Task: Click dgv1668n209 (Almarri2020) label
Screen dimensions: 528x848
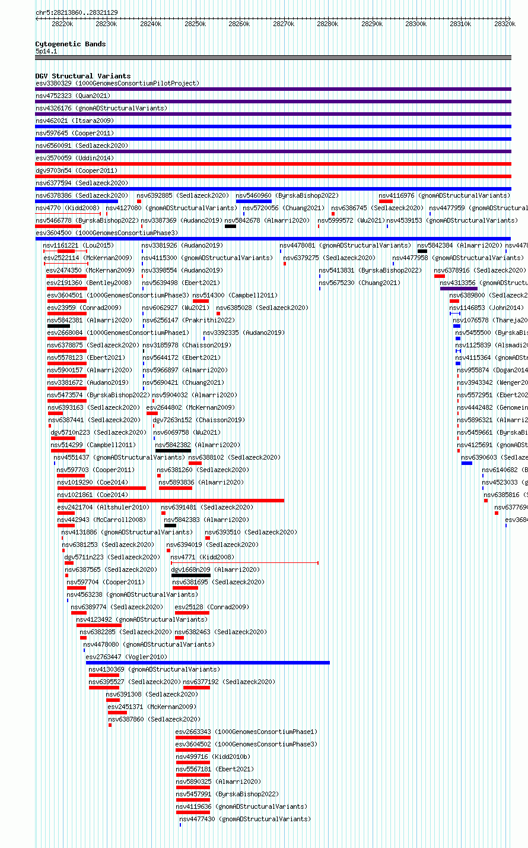Action: [216, 569]
